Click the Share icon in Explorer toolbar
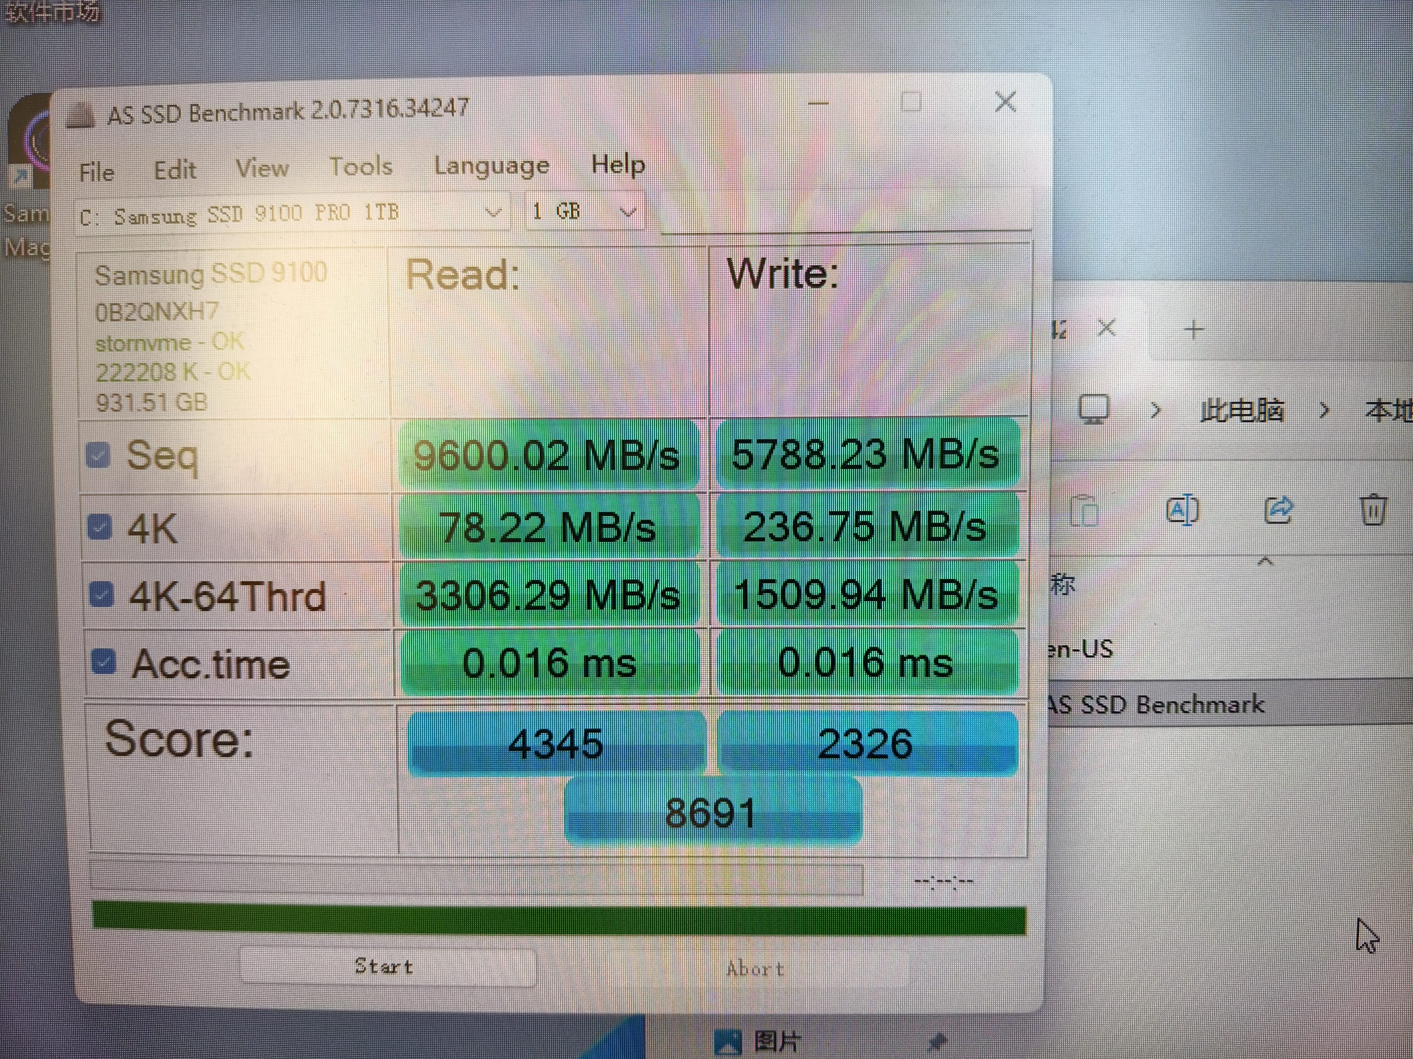 [1278, 510]
